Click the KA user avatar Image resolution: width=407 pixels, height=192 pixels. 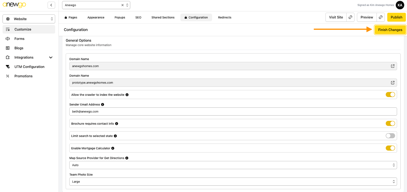click(400, 5)
